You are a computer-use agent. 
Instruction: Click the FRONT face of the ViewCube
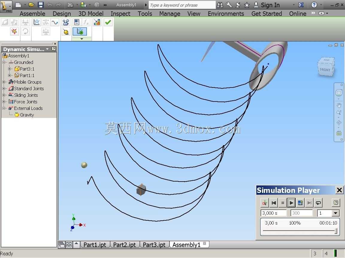click(325, 70)
